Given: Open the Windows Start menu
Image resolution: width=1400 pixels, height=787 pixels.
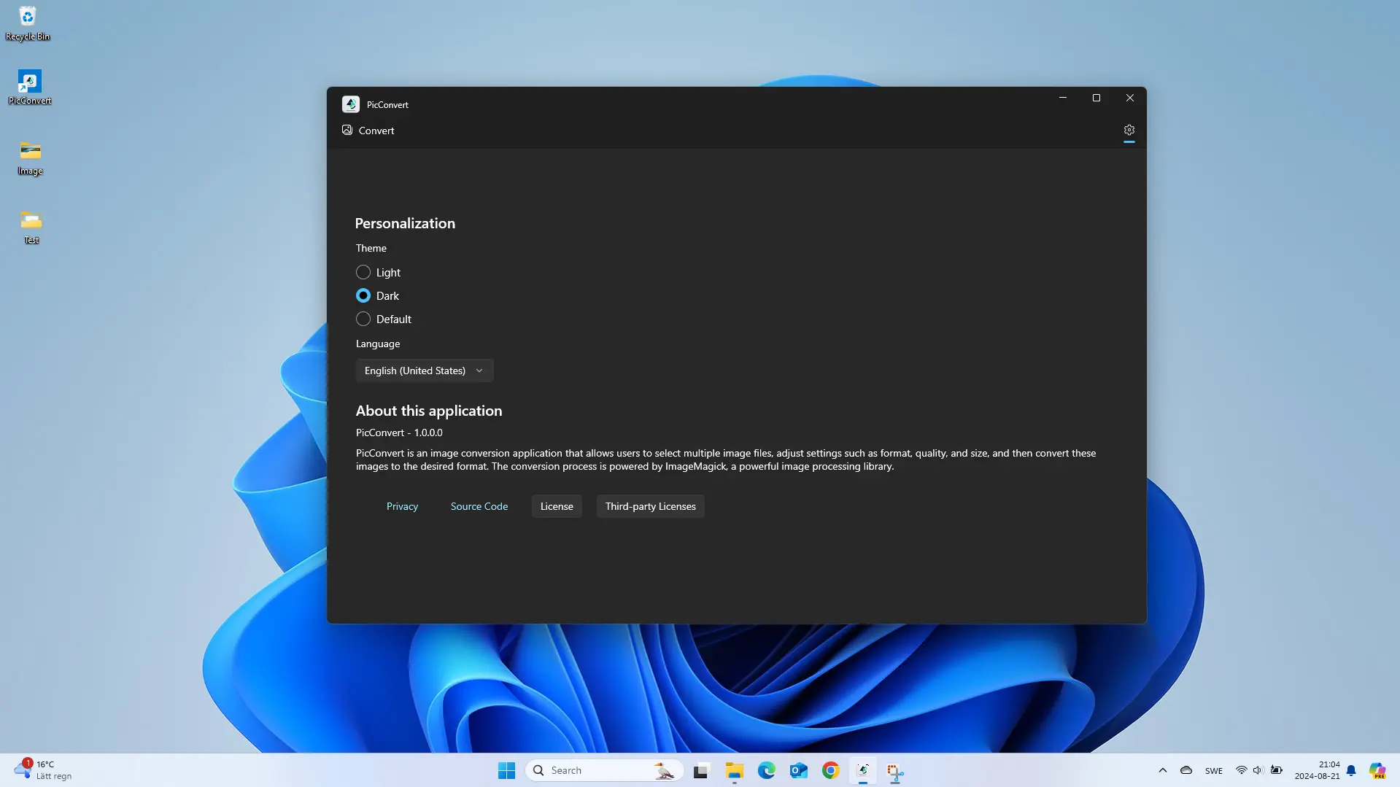Looking at the screenshot, I should click(506, 770).
